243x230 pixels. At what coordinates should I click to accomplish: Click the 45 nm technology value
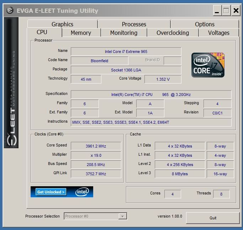(x=86, y=79)
